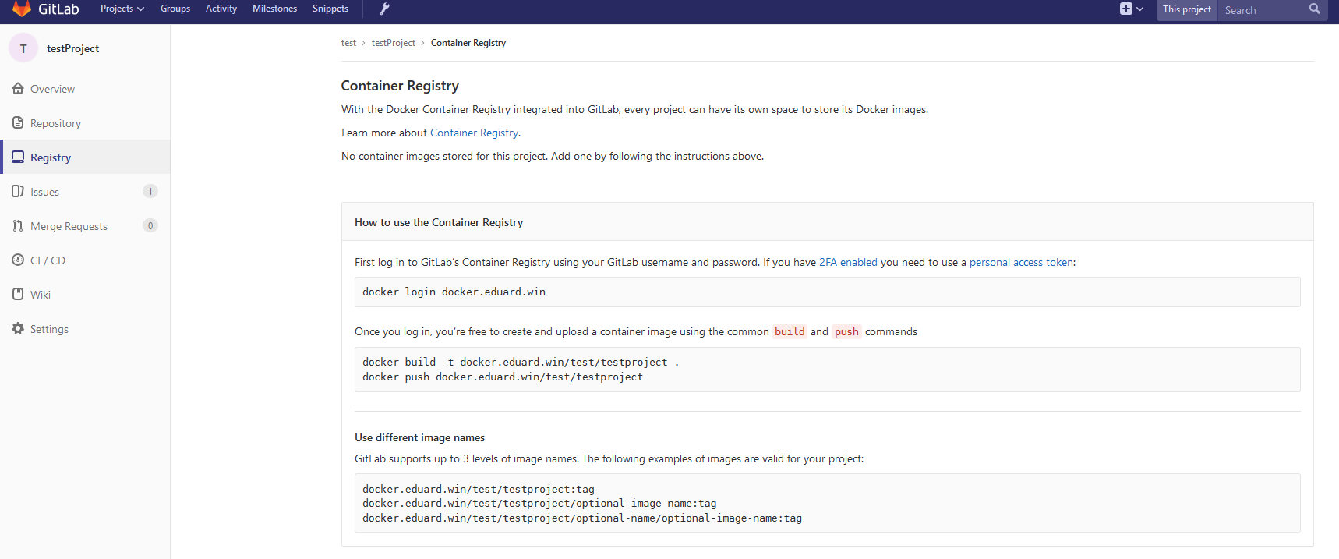Follow the Container Registry documentation link
The height and width of the screenshot is (559, 1339).
click(474, 133)
